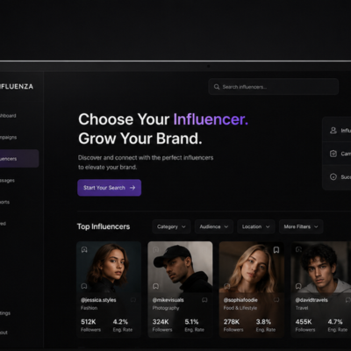Open @davidtravels profile photo
Viewport: 351px width, 351px height.
pyautogui.click(x=321, y=267)
